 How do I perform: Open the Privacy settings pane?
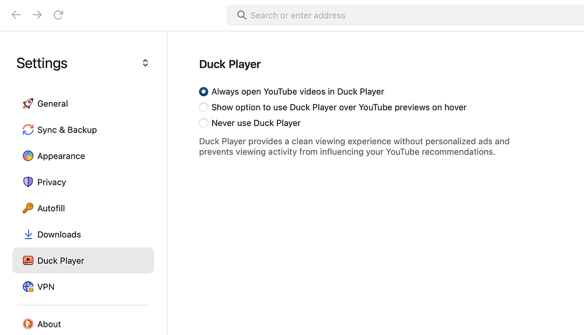coord(51,182)
